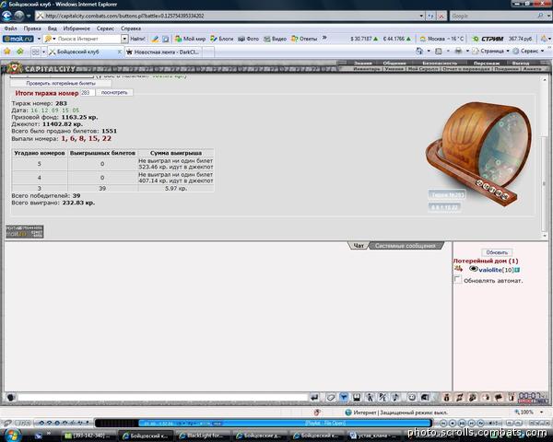Viewport: 553px width, 442px height.
Task: Click the посмотреть button
Action: pyautogui.click(x=114, y=92)
